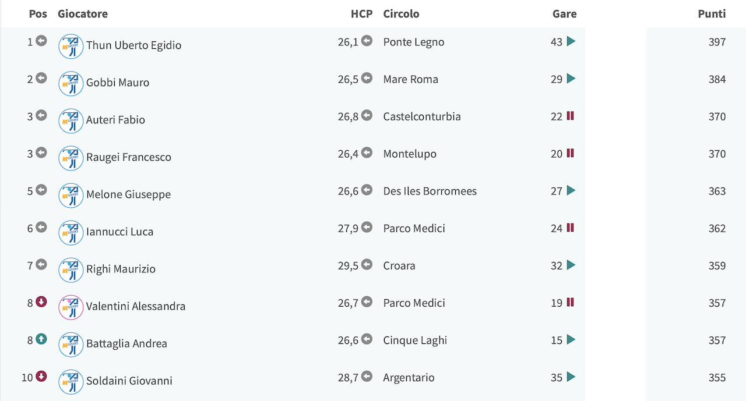Image resolution: width=746 pixels, height=401 pixels.
Task: Click the pause icon next to Auteri Fabio's 22 gare
Action: click(x=571, y=116)
